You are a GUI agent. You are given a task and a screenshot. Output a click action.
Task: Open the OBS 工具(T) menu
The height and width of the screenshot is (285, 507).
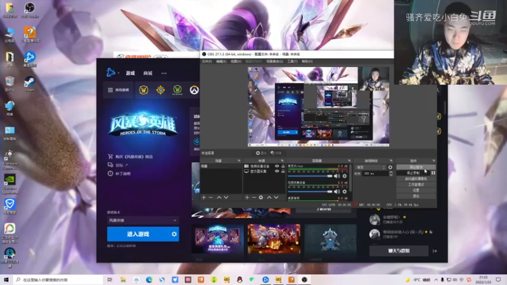point(292,61)
